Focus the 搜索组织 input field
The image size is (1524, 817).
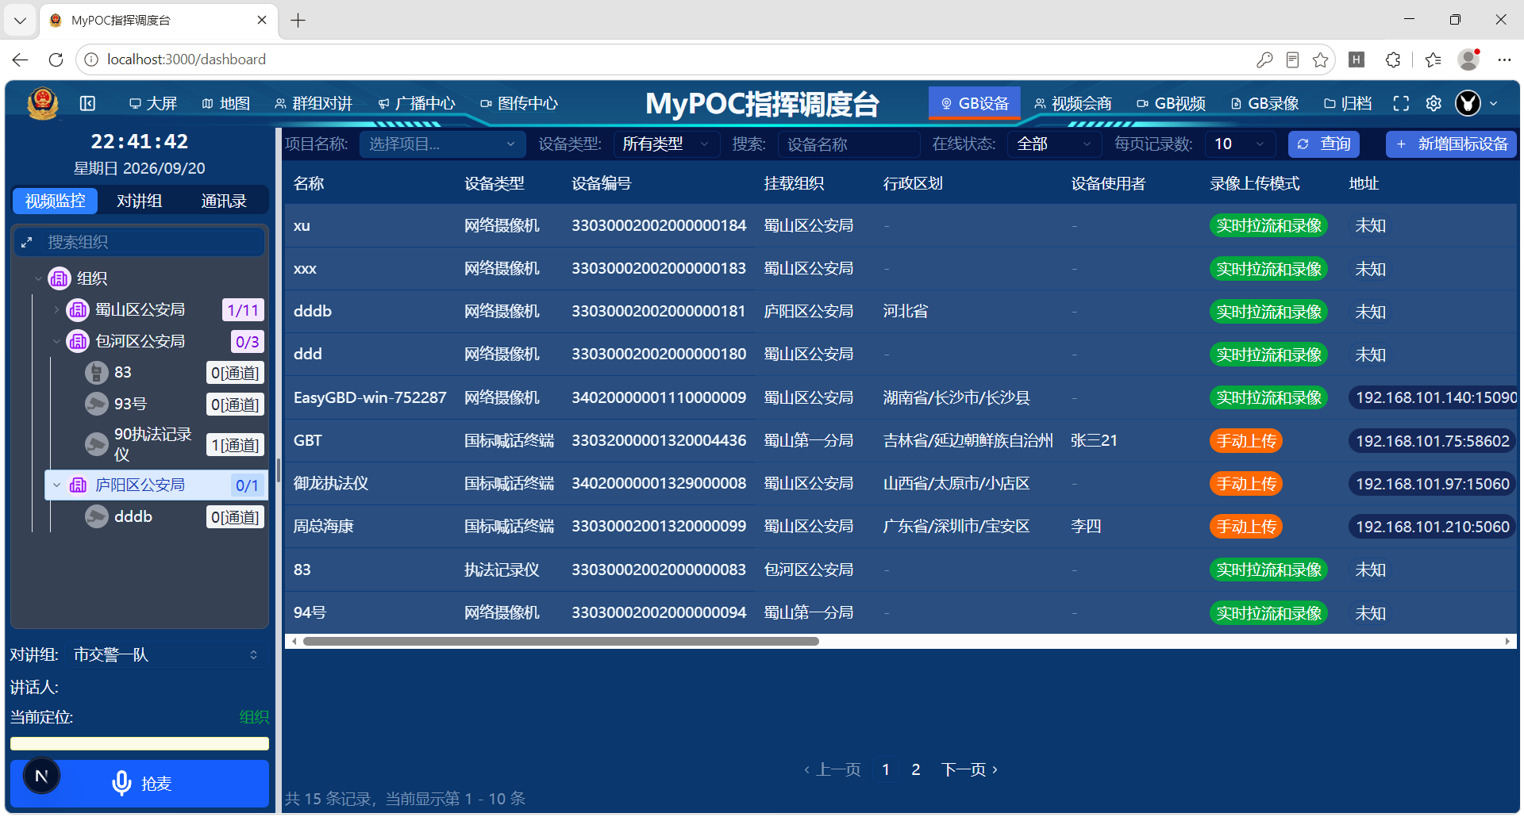click(154, 242)
